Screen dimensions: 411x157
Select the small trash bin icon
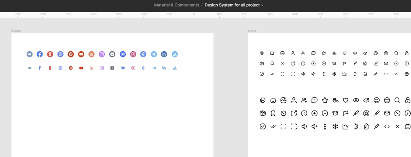coord(365,74)
